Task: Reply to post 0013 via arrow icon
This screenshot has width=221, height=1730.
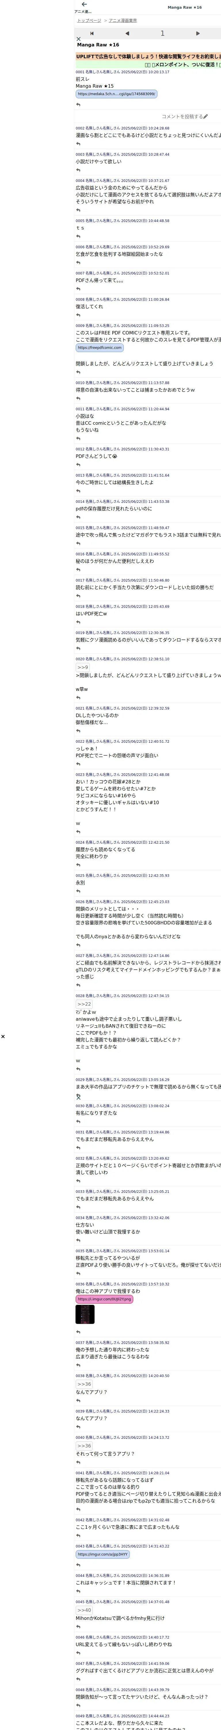Action: (78, 491)
